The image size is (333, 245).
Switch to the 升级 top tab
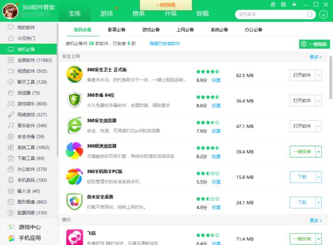point(171,14)
